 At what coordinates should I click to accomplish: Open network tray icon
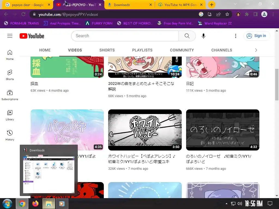click(x=233, y=204)
